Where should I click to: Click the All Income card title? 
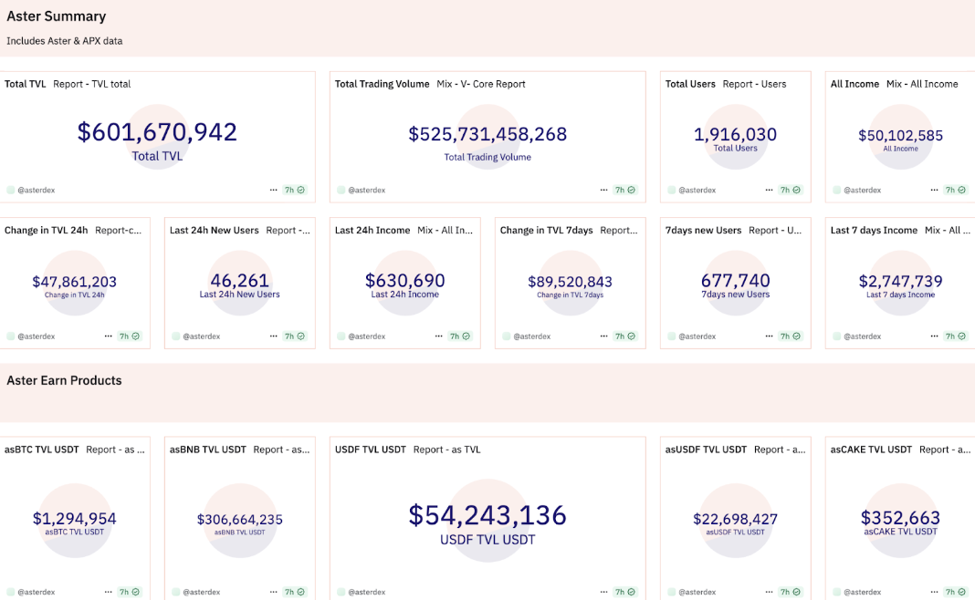click(854, 84)
